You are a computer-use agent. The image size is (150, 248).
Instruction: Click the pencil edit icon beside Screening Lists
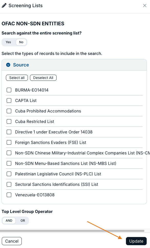pyautogui.click(x=4, y=6)
